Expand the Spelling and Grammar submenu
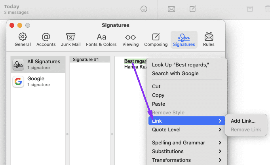Image resolution: width=270 pixels, height=165 pixels. (186, 143)
